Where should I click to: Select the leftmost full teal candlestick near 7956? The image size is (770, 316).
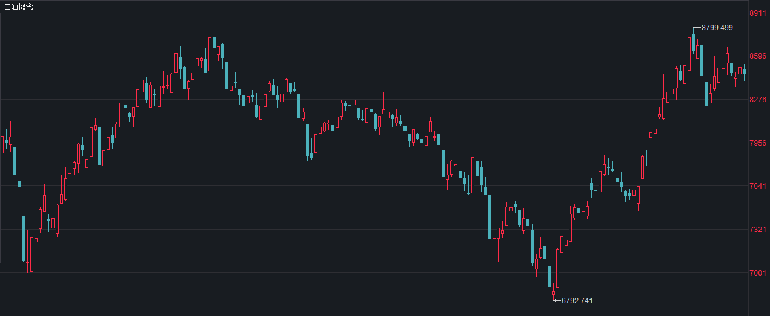15,160
